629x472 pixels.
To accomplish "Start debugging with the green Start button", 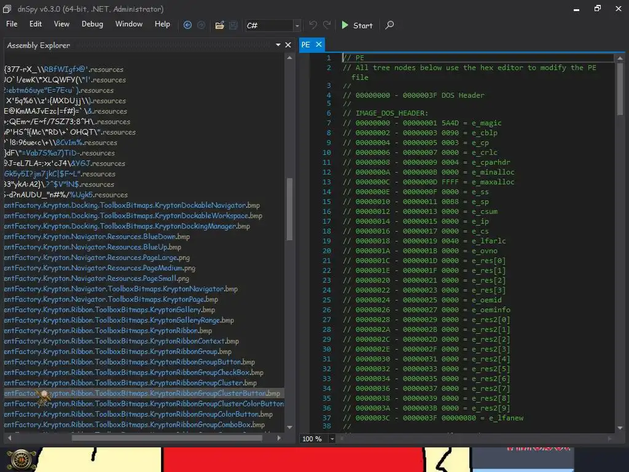I will (357, 25).
